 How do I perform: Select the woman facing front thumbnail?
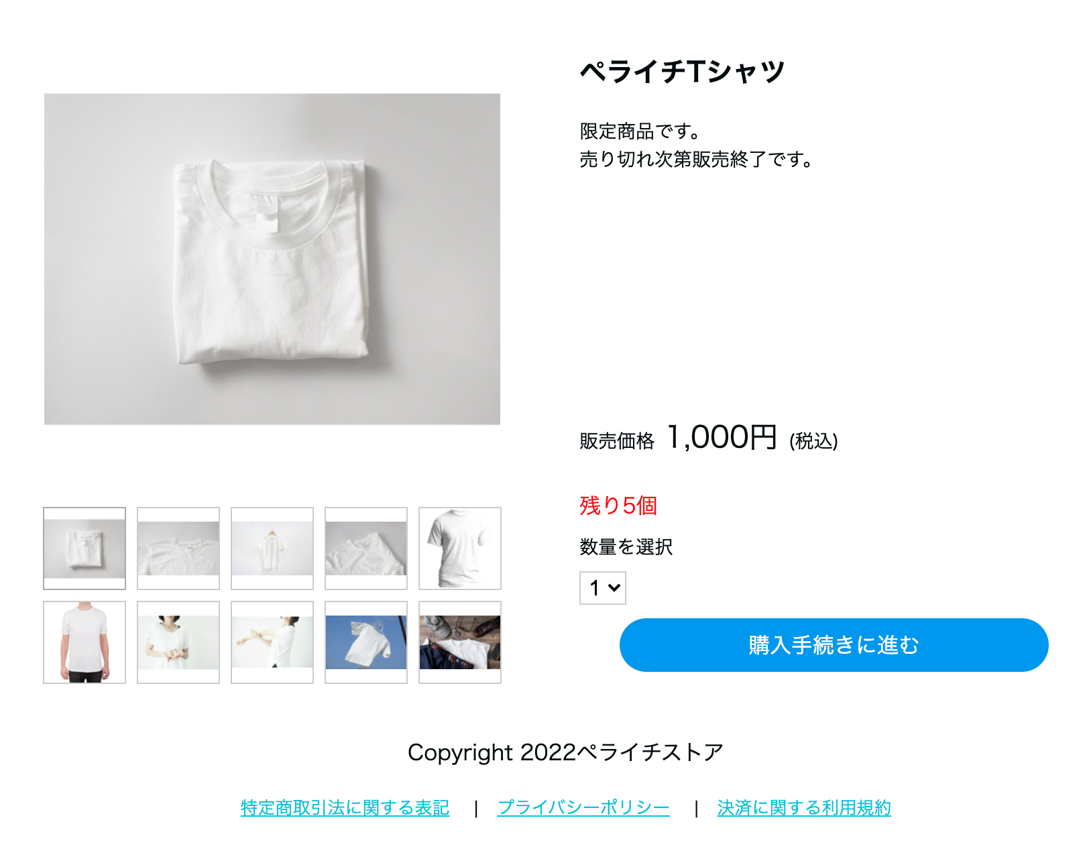pos(178,642)
